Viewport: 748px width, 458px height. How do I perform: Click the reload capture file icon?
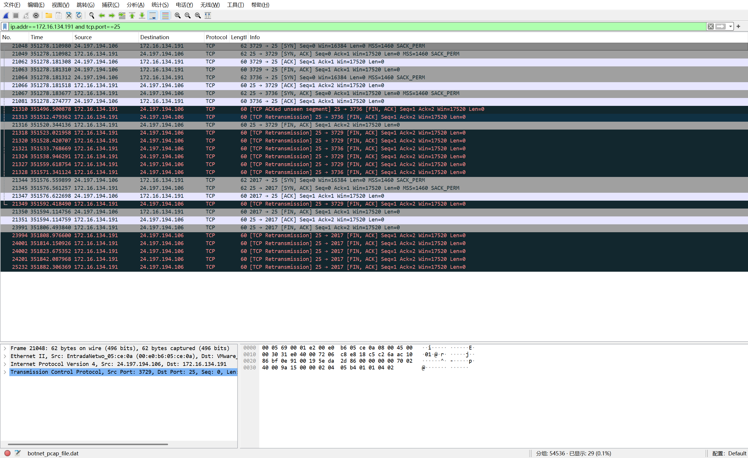[79, 16]
